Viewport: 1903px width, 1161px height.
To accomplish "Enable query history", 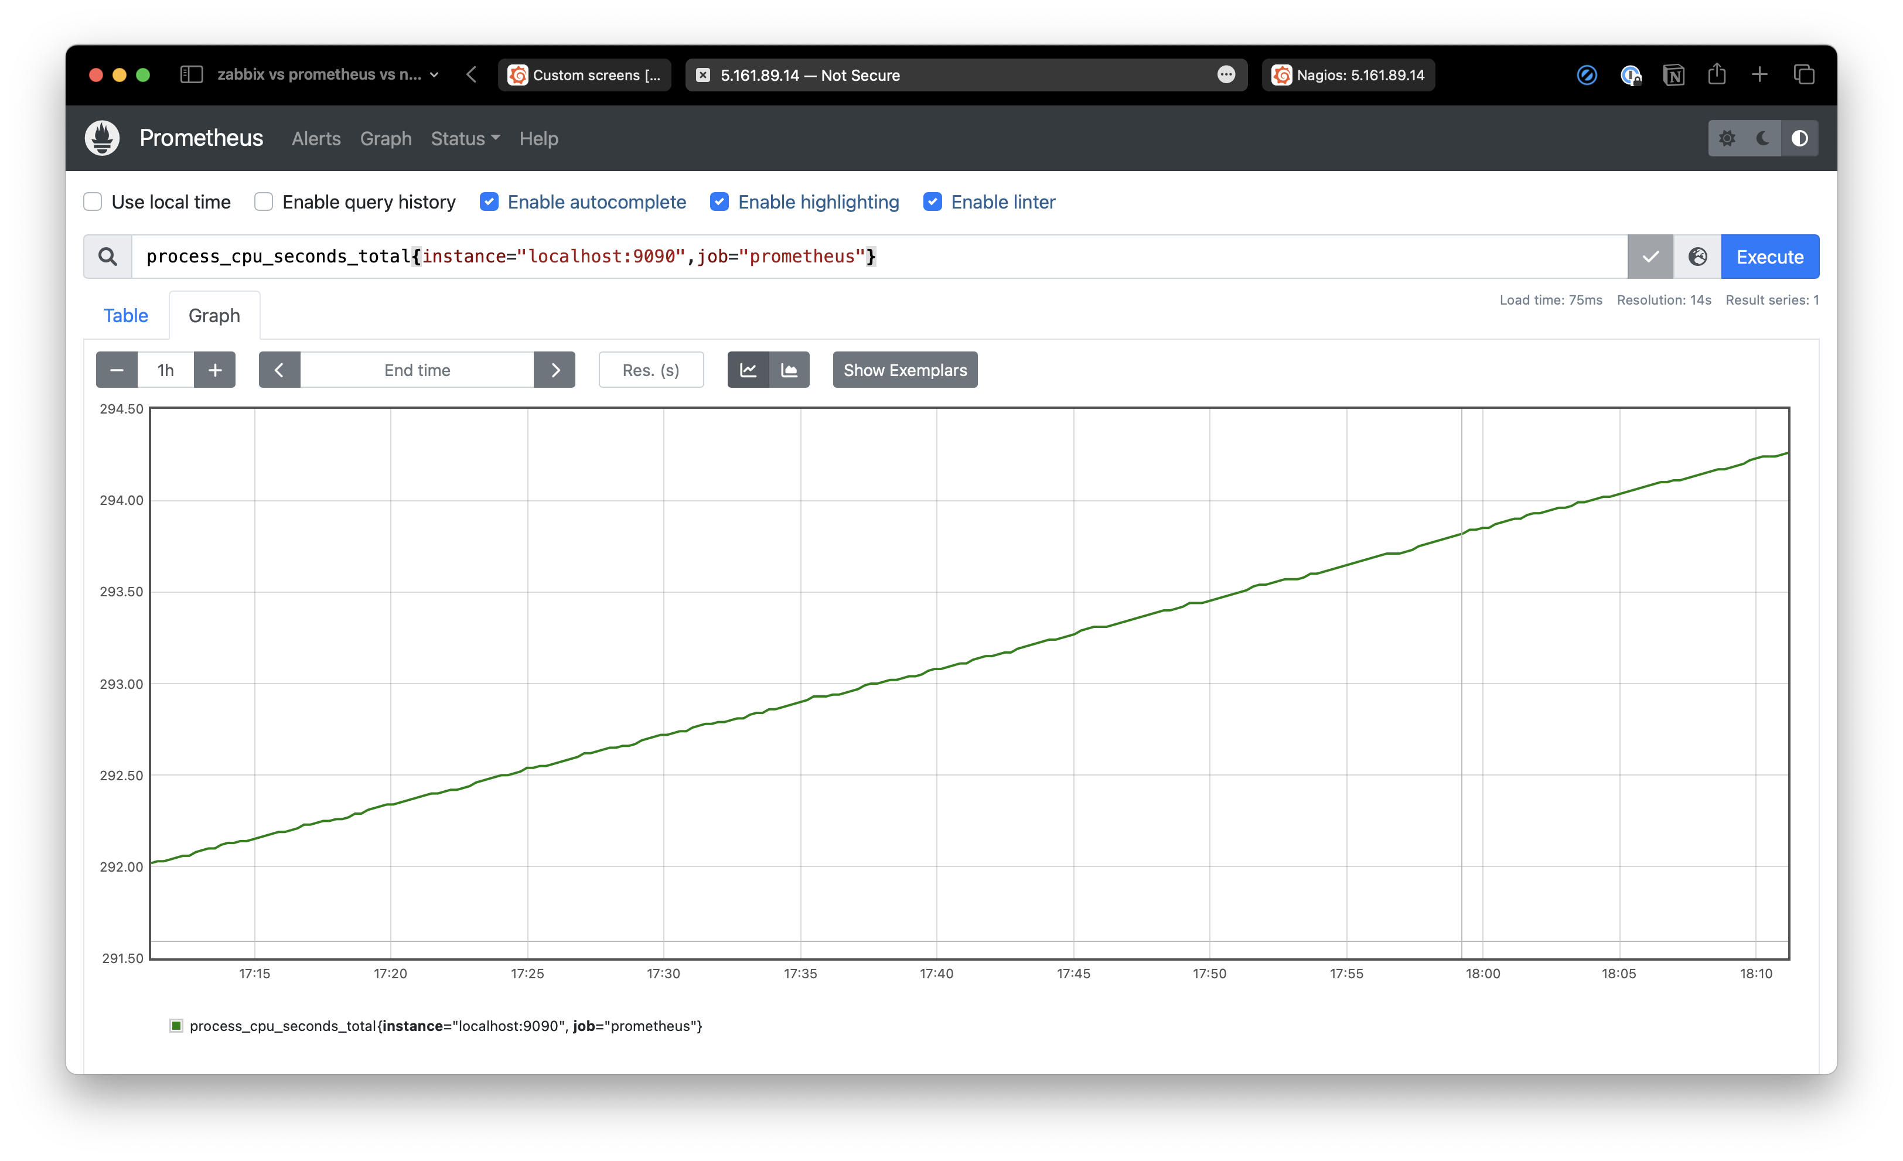I will (x=264, y=202).
